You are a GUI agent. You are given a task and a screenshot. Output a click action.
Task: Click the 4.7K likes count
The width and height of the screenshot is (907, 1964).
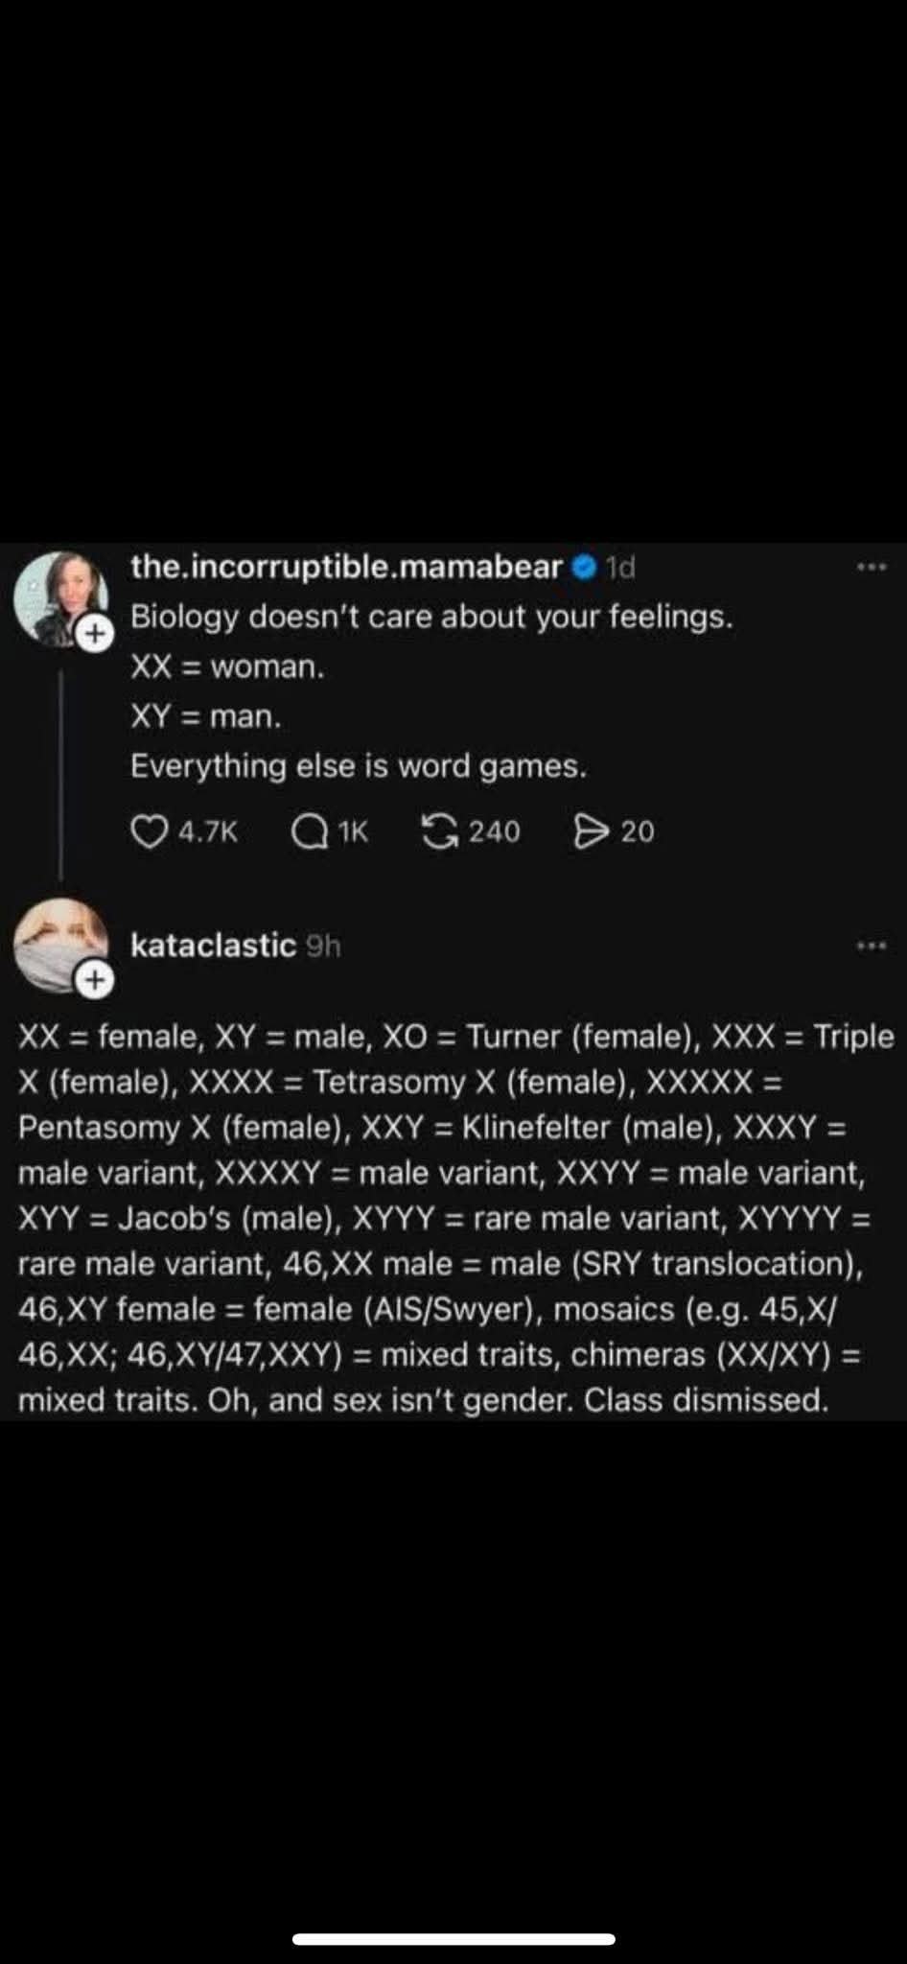[208, 831]
